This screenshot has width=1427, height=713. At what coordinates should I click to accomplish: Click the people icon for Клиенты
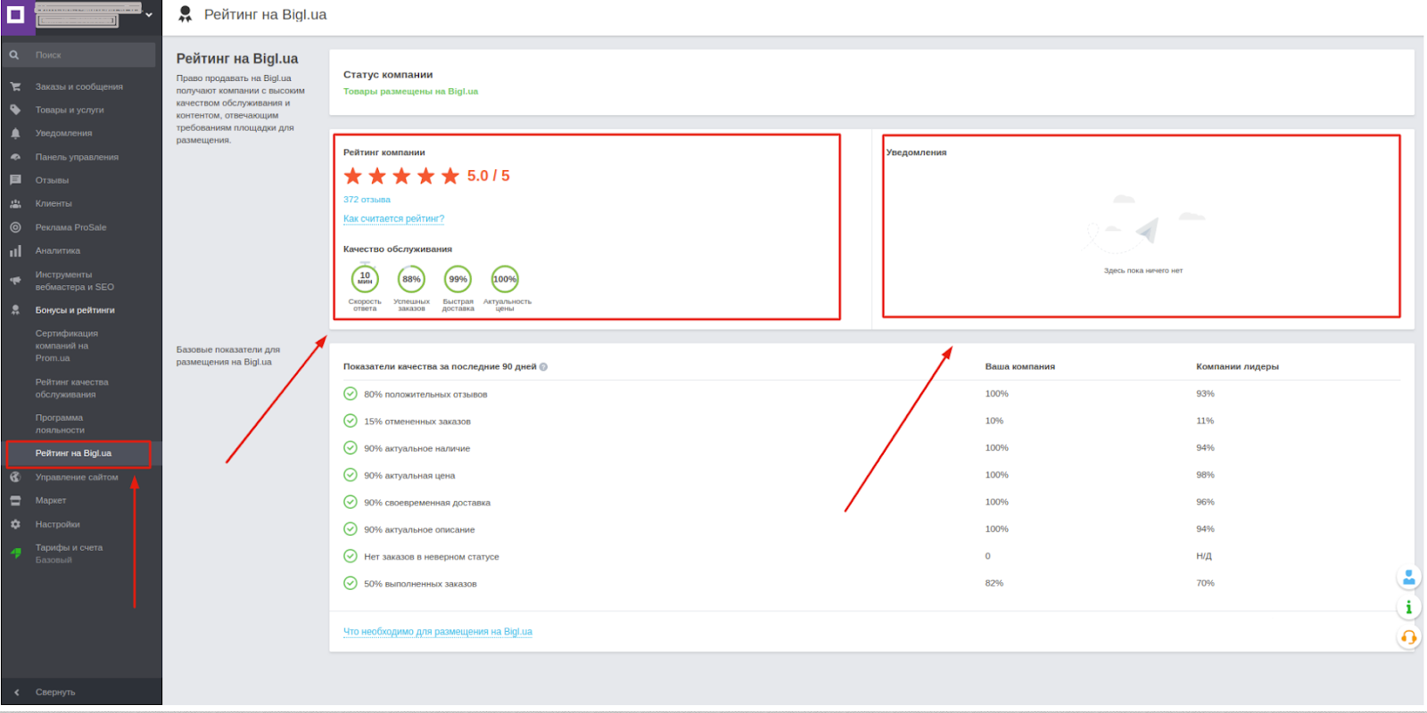(15, 204)
